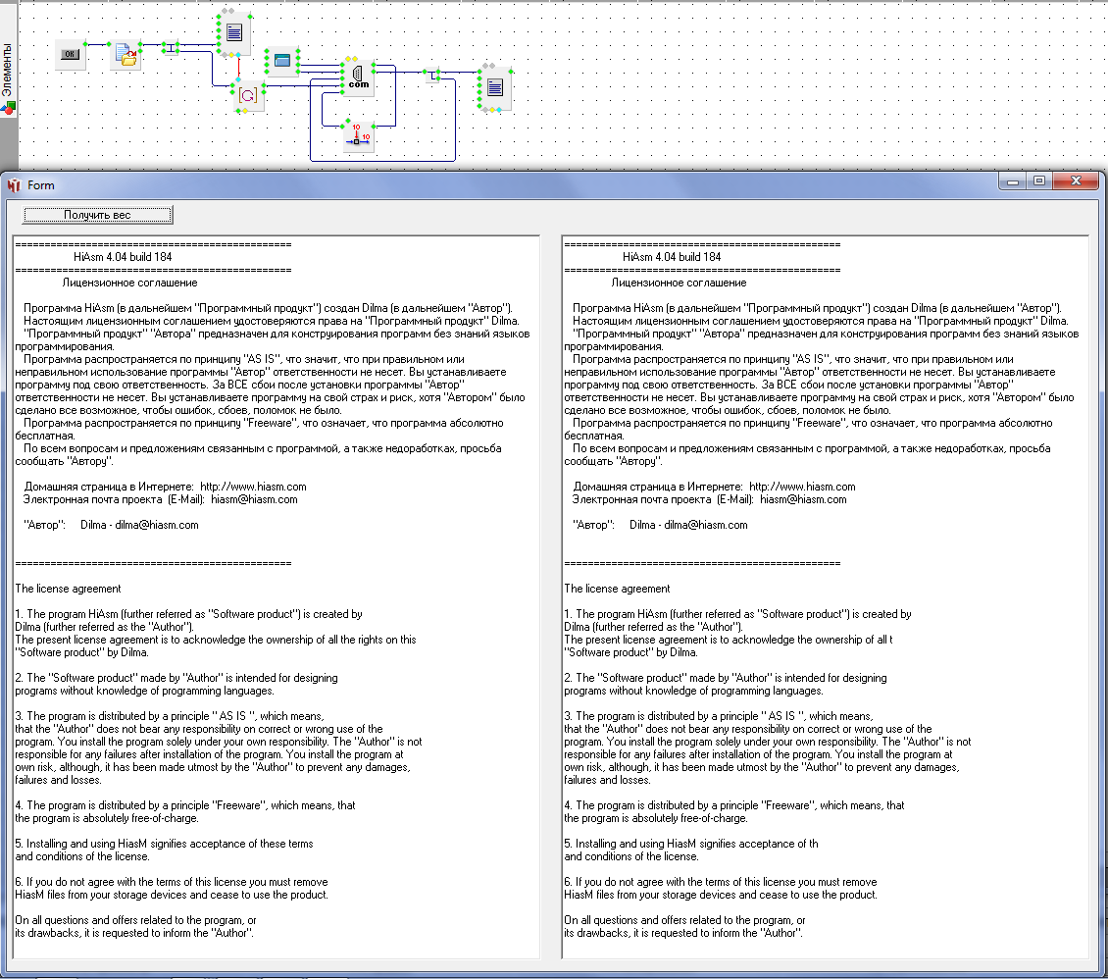Close the Form window
Screen dimensions: 1108x979
pyautogui.click(x=1077, y=180)
